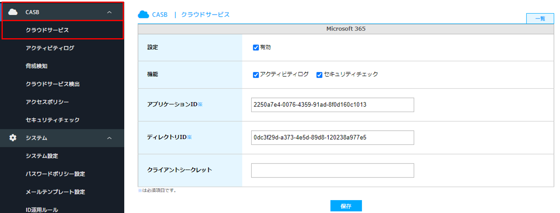The width and height of the screenshot is (560, 213).
Task: Click the 保存 button
Action: click(x=346, y=206)
